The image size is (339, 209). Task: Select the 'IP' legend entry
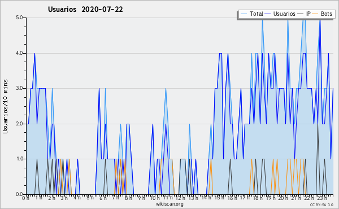click(x=308, y=14)
